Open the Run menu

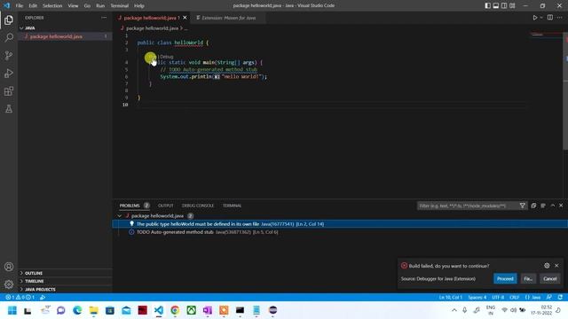100,6
